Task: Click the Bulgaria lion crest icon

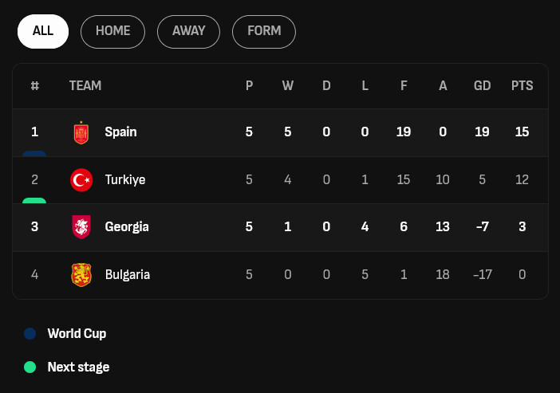Action: (81, 275)
